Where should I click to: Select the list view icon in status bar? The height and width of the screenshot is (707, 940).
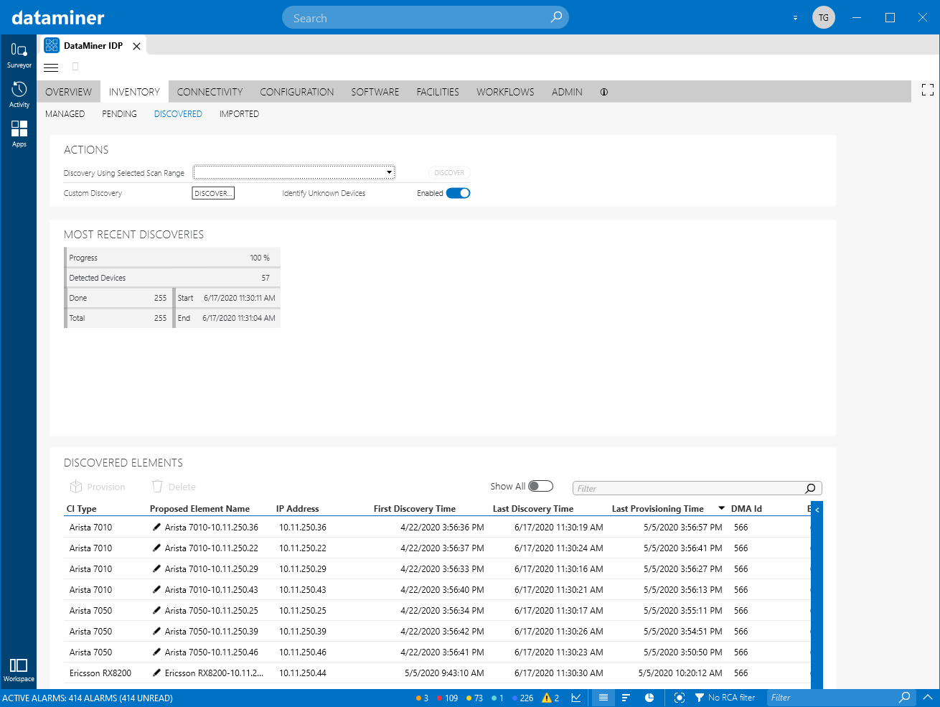coord(603,698)
